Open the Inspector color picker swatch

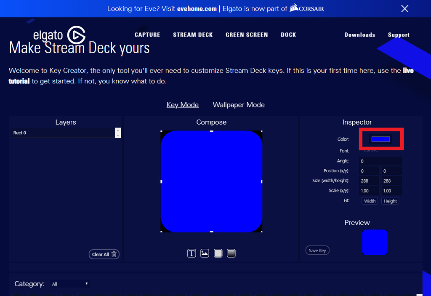tap(380, 139)
